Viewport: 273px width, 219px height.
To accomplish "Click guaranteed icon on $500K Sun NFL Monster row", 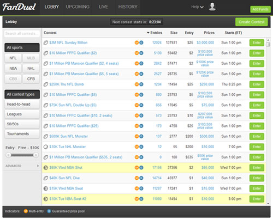I will click(x=141, y=136).
